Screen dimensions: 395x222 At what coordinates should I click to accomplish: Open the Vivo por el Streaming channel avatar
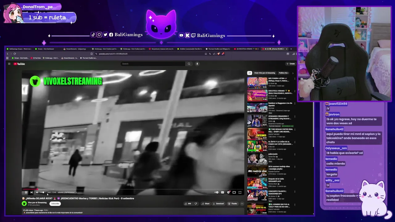[x=24, y=203]
